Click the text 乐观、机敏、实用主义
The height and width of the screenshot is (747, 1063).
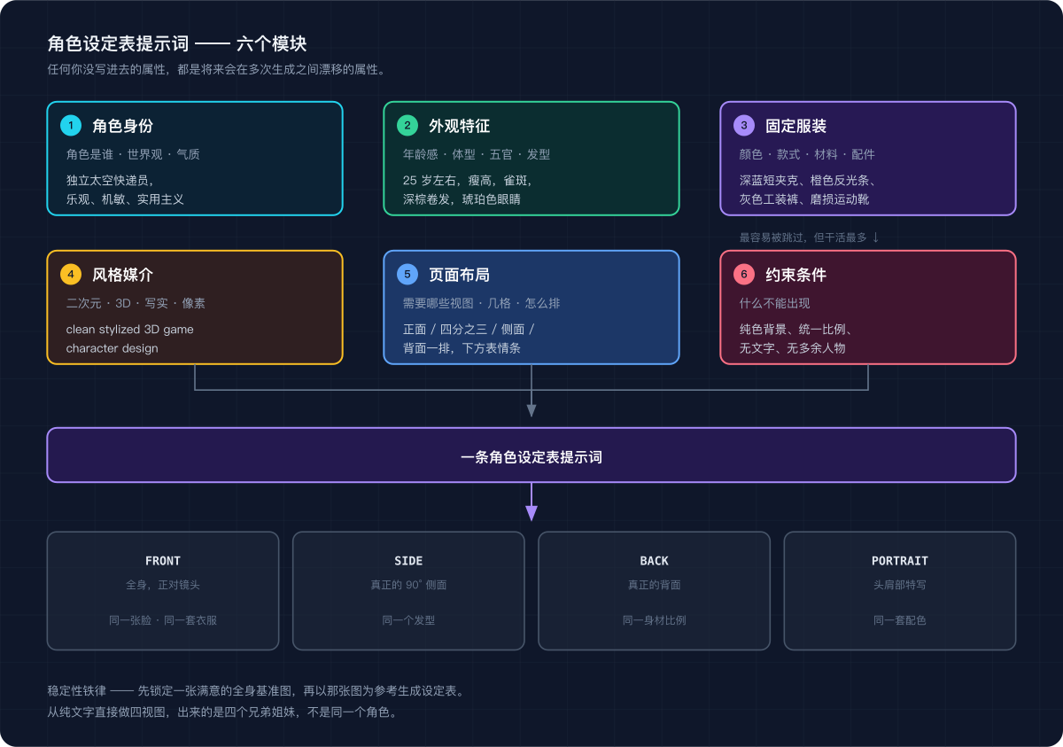pos(125,199)
